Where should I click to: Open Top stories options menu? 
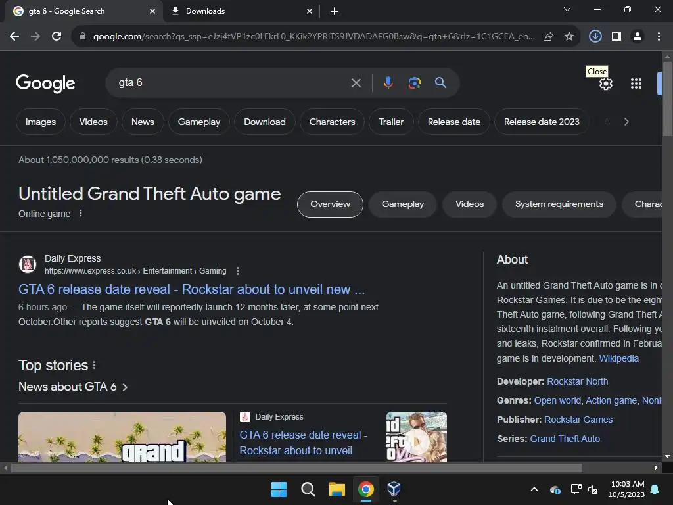point(94,365)
